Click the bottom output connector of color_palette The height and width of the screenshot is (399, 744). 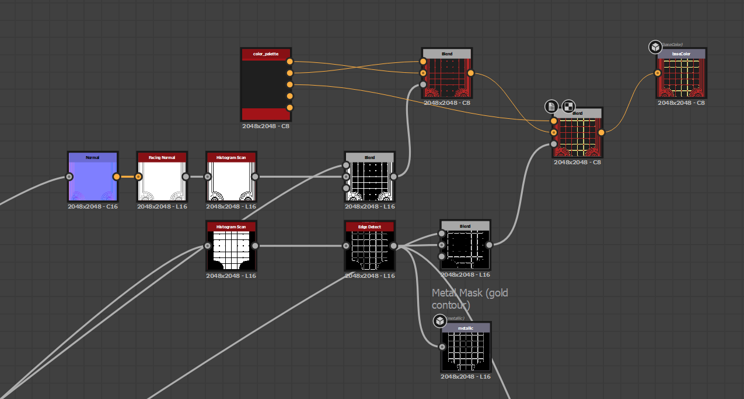(289, 108)
